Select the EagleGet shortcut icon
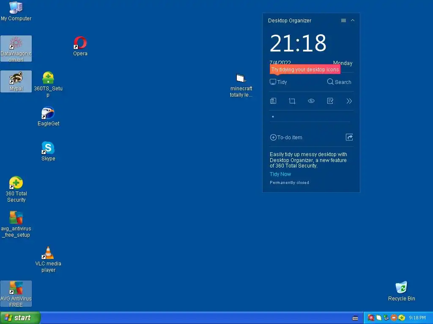The height and width of the screenshot is (324, 433). click(x=48, y=116)
